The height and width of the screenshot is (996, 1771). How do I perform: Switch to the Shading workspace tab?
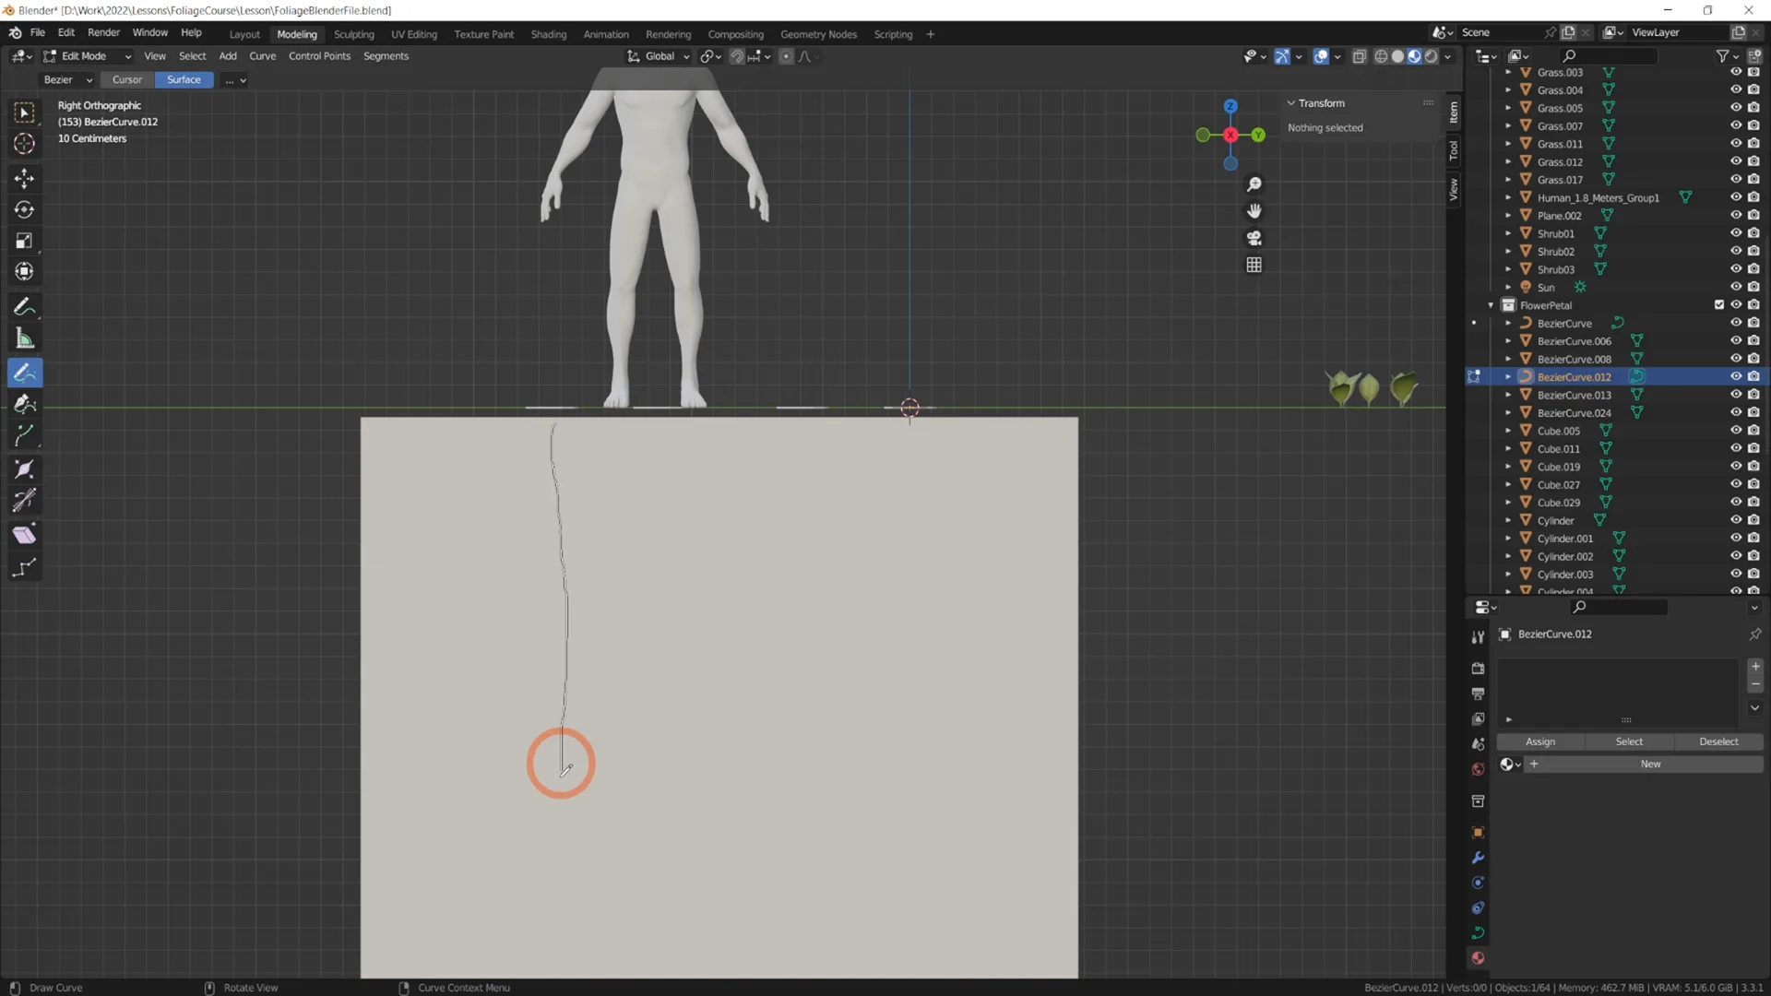point(549,34)
